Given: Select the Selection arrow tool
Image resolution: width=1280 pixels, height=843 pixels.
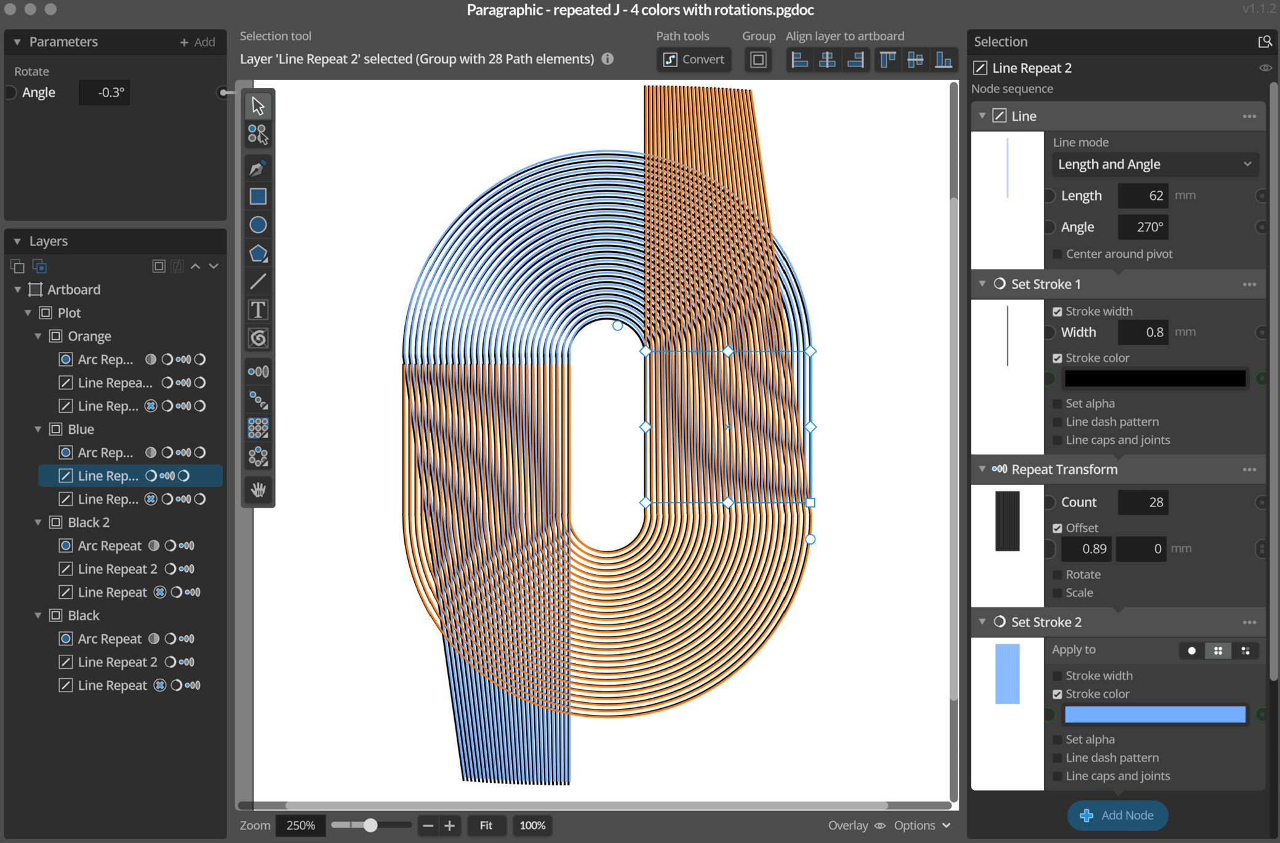Looking at the screenshot, I should coord(258,106).
